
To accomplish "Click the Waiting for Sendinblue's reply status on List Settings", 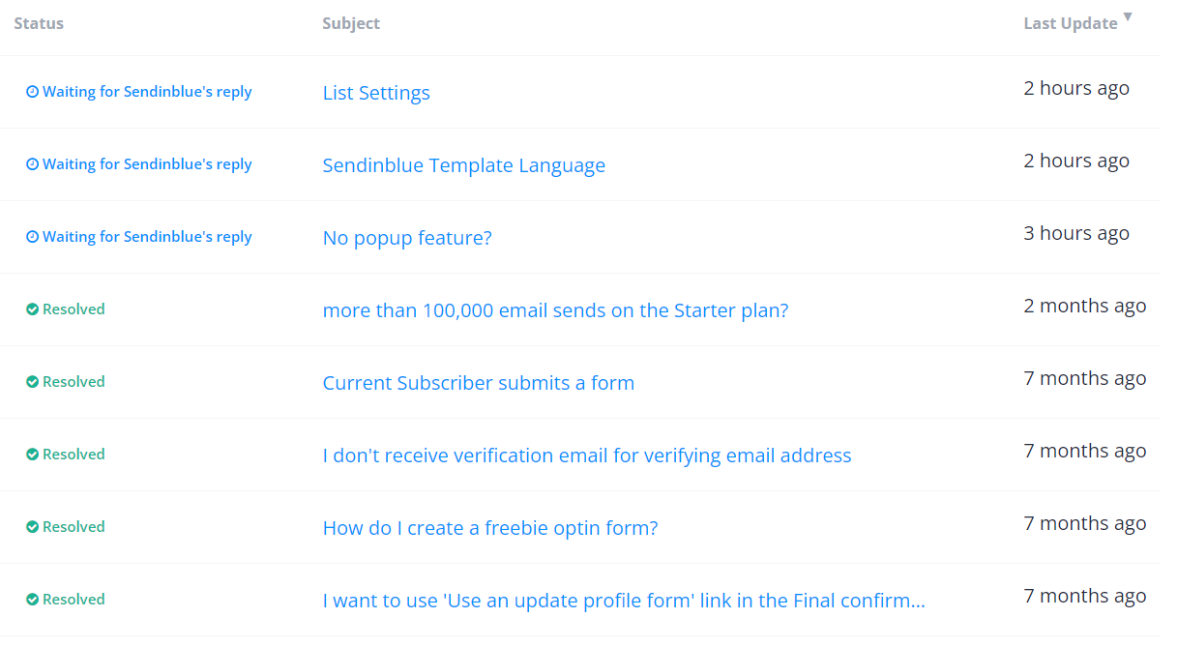I will click(x=147, y=92).
